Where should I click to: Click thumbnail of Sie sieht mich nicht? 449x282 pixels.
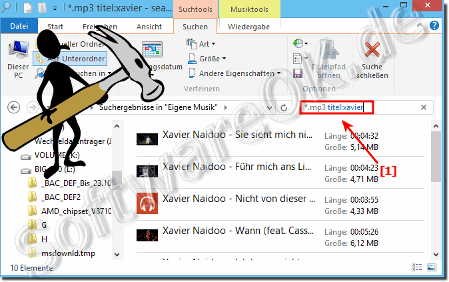coord(147,139)
